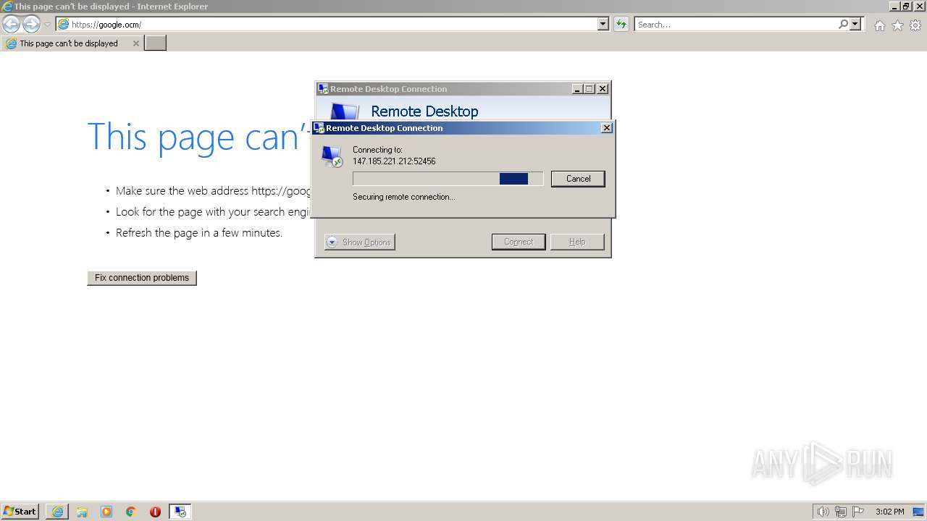This screenshot has width=927, height=521.
Task: Cancel the remote desktop connection attempt
Action: coord(578,179)
